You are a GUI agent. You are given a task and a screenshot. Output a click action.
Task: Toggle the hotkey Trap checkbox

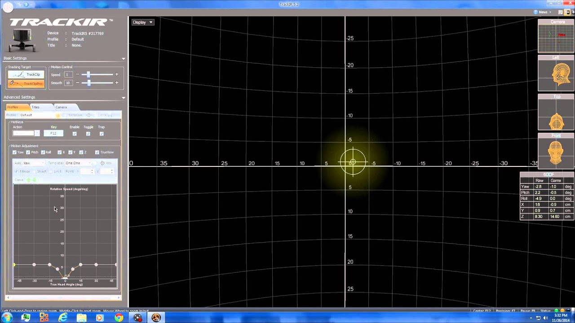click(x=102, y=134)
